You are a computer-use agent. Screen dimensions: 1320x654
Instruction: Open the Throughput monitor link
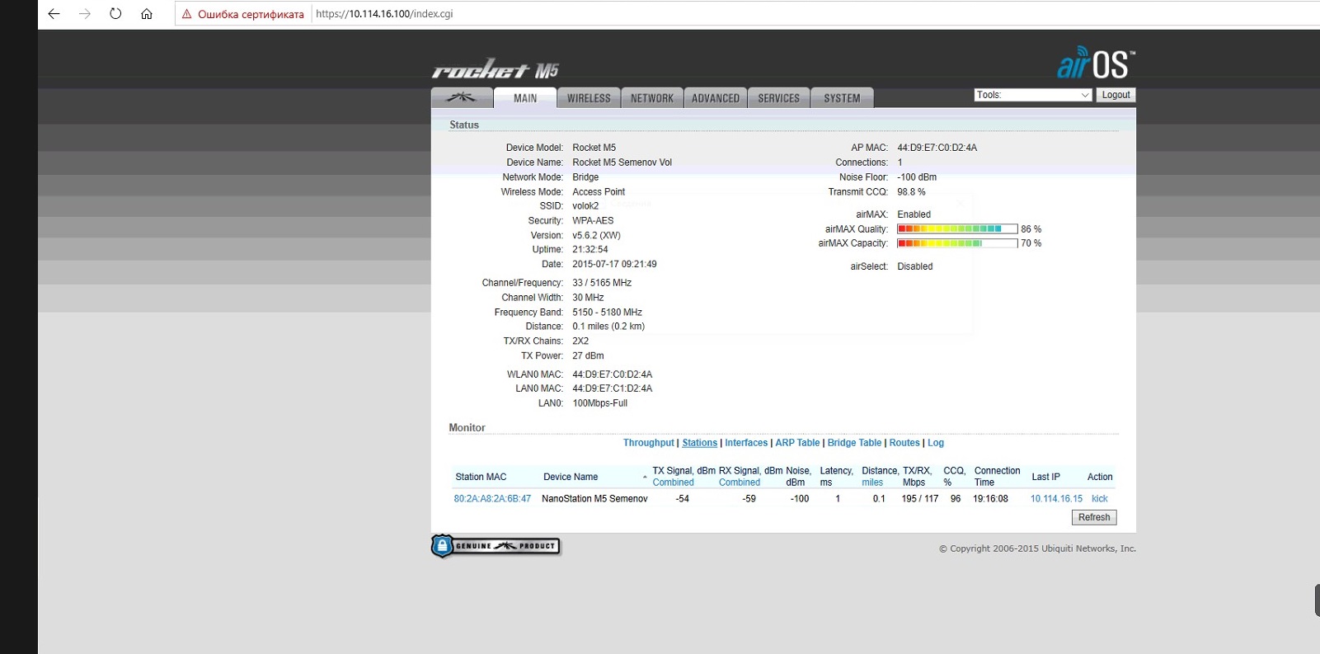pyautogui.click(x=648, y=443)
